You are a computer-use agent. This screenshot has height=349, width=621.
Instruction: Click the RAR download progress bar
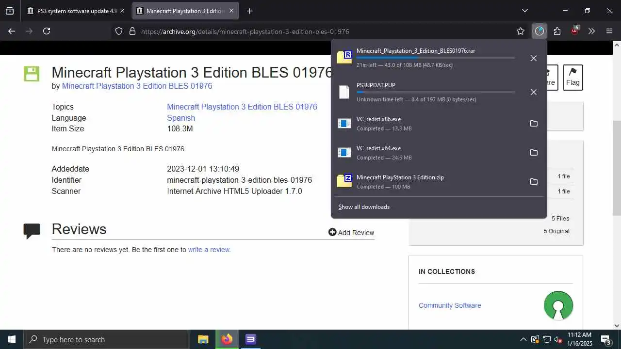(436, 58)
